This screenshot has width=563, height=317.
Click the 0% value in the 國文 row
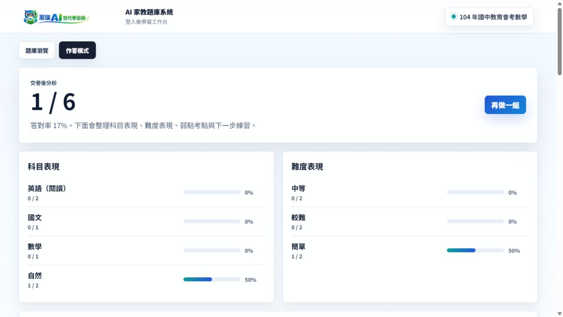pos(249,222)
